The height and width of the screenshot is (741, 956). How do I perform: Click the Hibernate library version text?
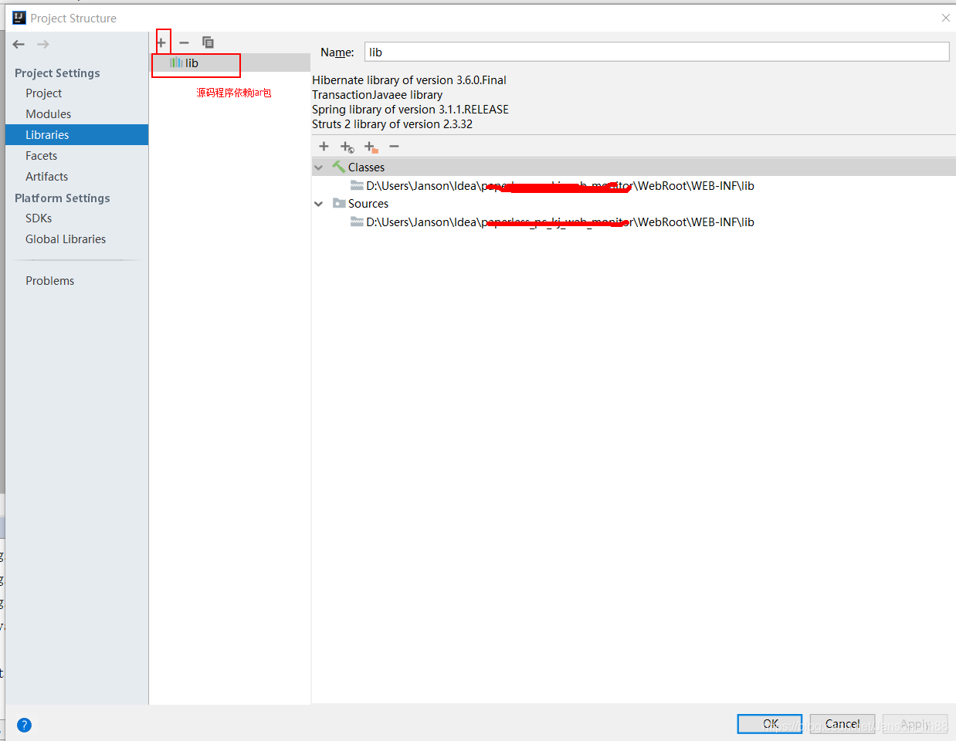tap(409, 80)
